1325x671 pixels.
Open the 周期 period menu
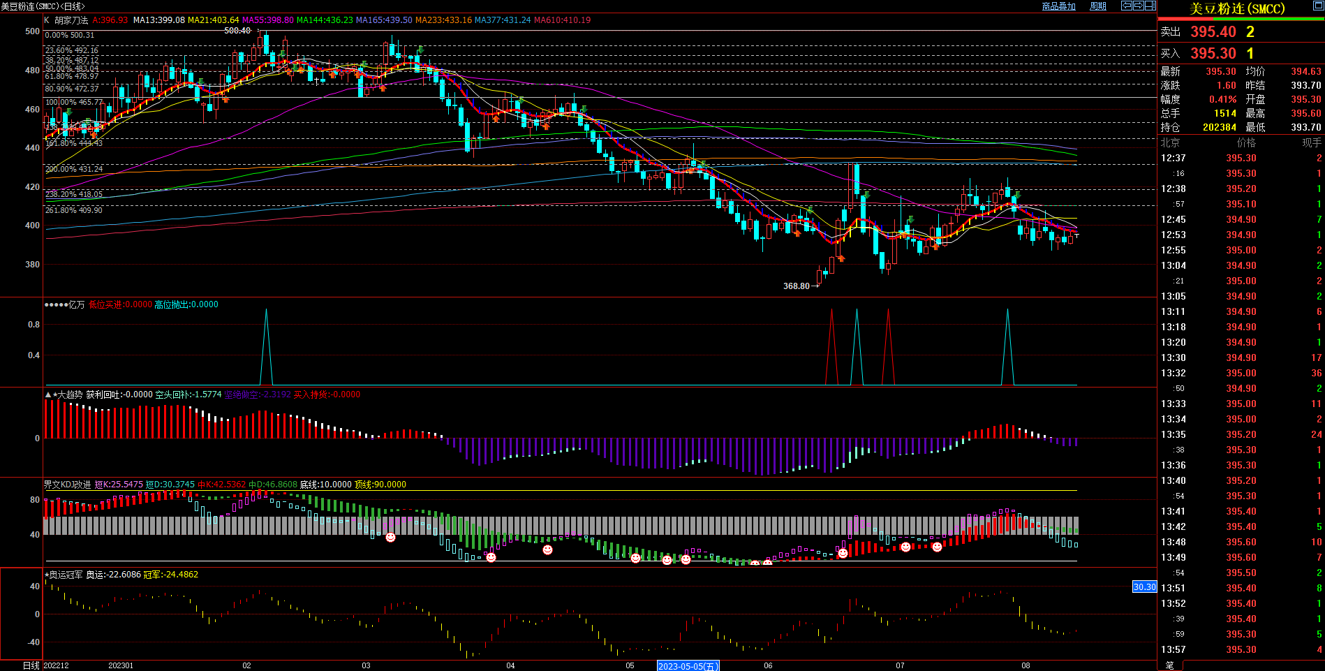coord(1098,6)
